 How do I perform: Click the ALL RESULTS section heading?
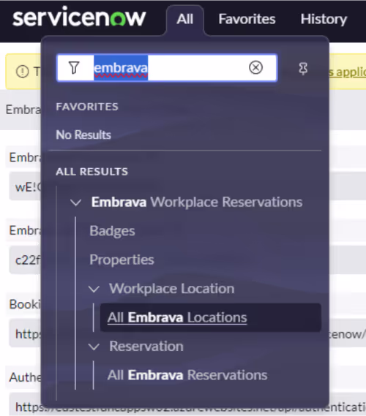tap(92, 171)
